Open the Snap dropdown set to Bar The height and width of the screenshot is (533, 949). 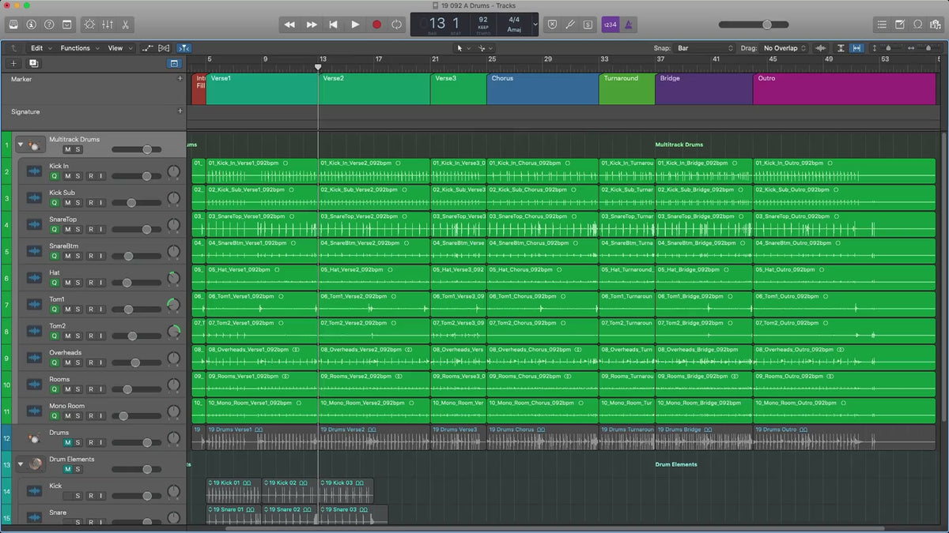point(705,48)
